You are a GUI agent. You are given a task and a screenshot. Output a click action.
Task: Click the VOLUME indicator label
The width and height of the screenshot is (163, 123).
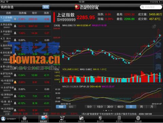click(71, 69)
